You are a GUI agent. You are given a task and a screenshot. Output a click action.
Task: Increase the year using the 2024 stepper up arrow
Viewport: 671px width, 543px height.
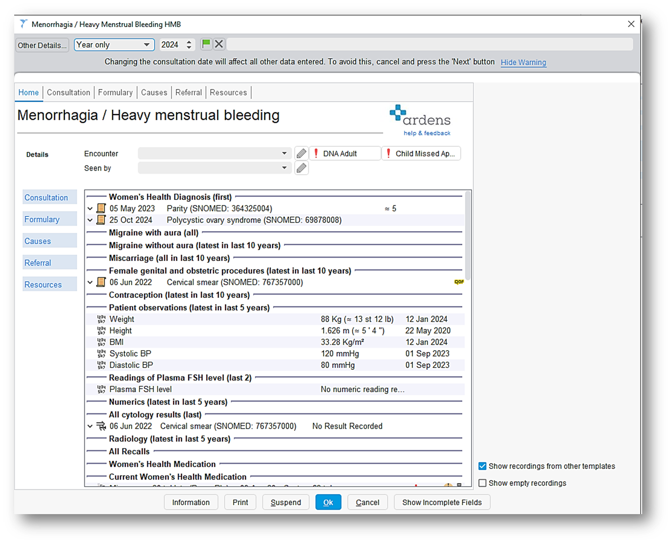click(189, 42)
